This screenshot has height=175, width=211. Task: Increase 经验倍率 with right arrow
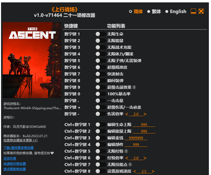pos(145,158)
